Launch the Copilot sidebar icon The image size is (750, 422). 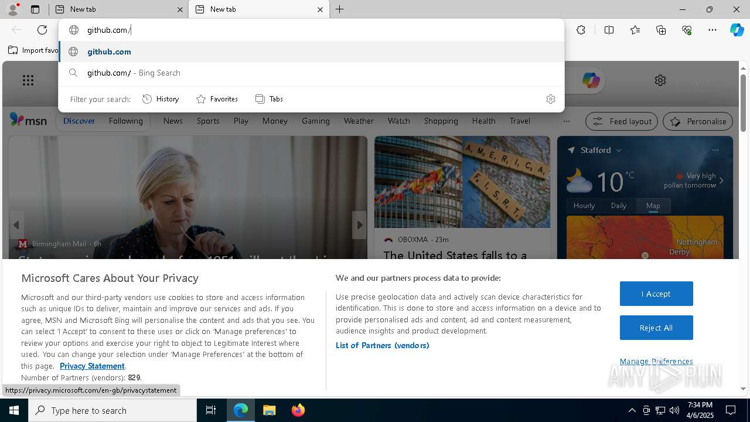pos(737,30)
